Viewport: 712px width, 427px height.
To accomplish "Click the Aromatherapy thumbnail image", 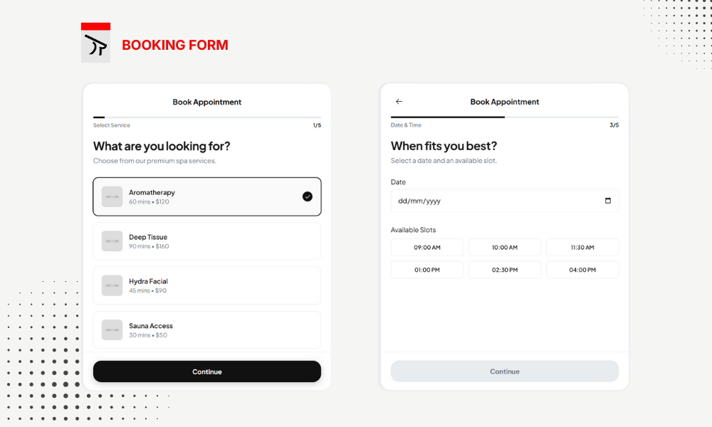I will point(112,196).
